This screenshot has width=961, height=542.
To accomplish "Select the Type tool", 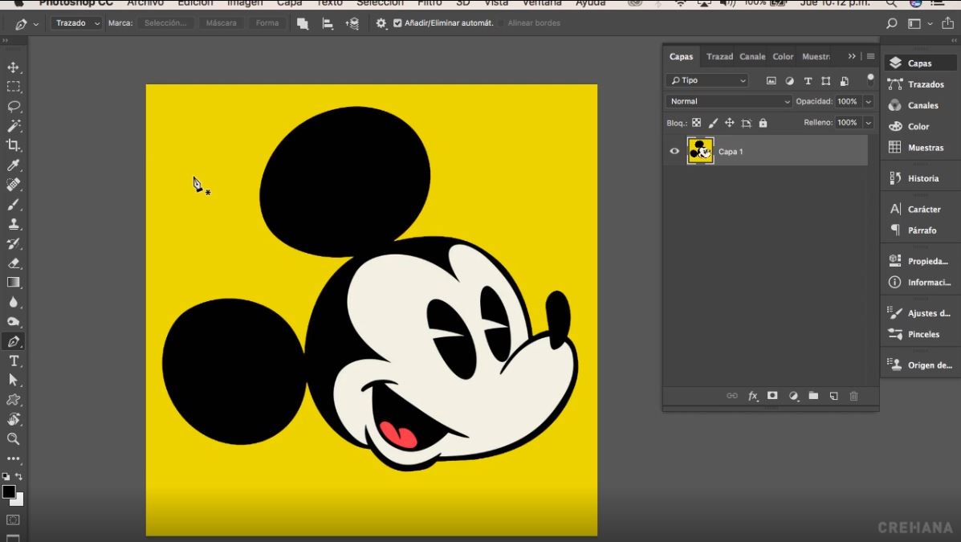I will (x=14, y=361).
